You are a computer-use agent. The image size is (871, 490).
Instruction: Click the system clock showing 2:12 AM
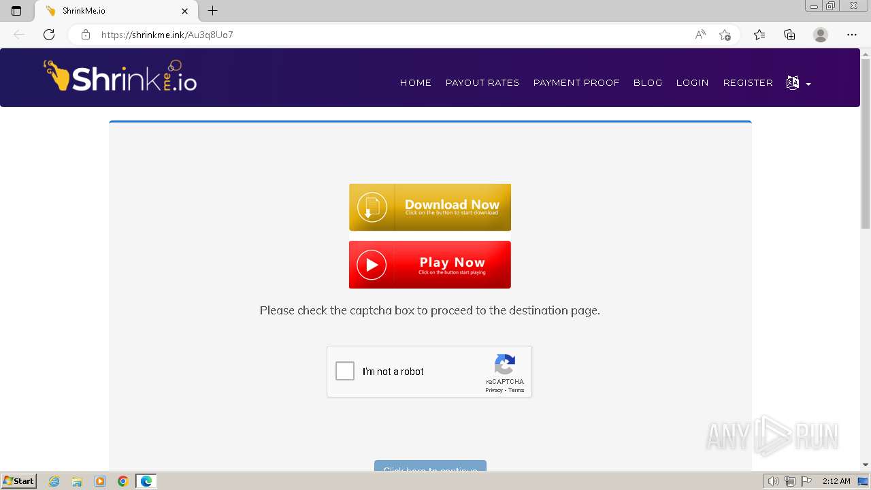(x=836, y=481)
